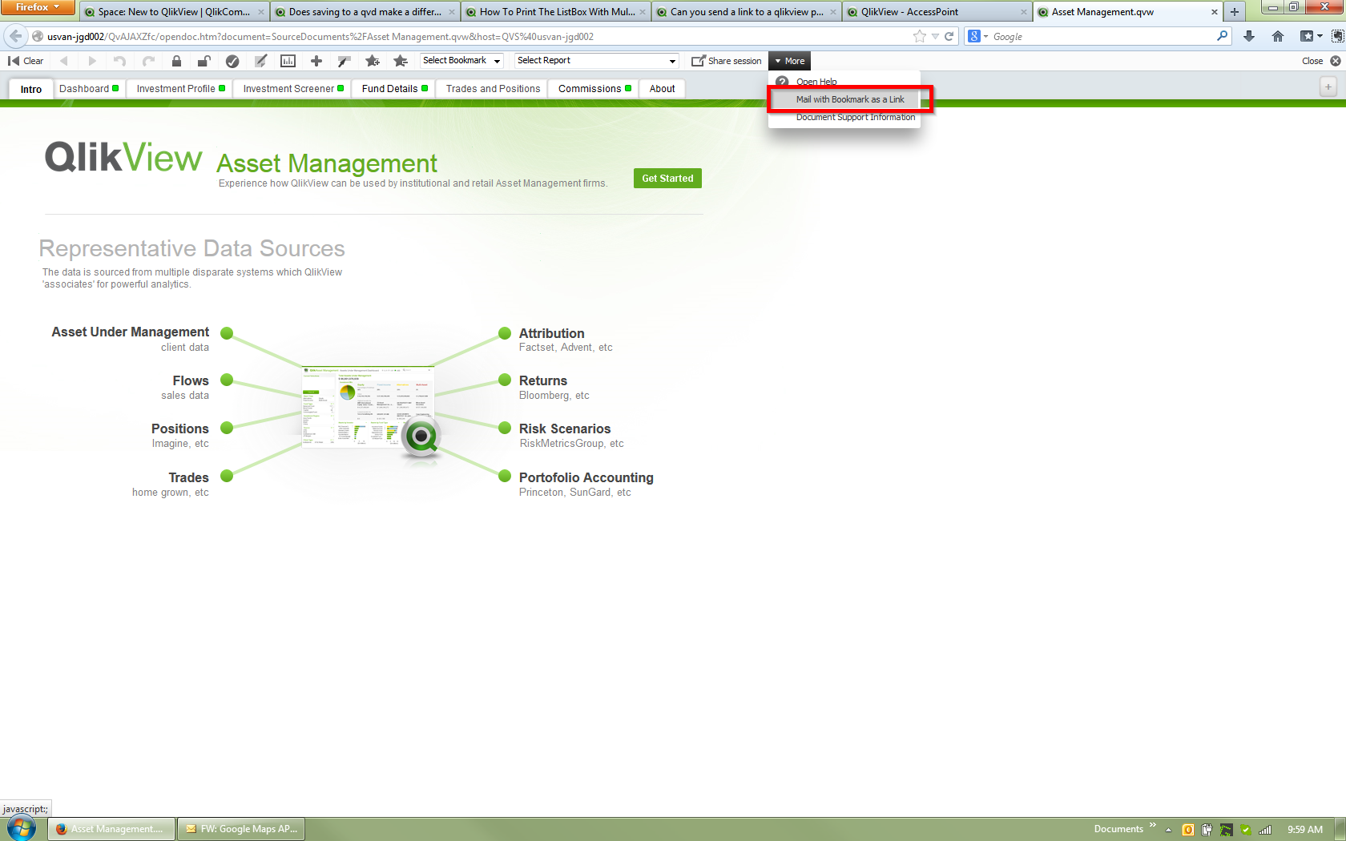Open the Investment Profile sheet tab

click(180, 89)
